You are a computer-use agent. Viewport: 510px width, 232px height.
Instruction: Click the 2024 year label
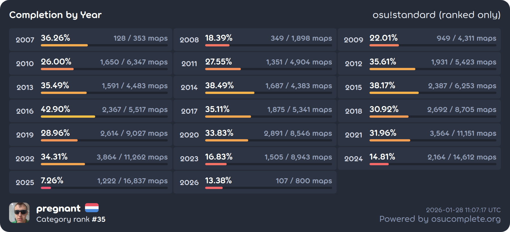coord(353,159)
